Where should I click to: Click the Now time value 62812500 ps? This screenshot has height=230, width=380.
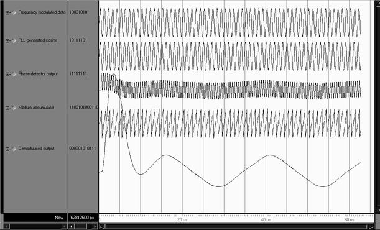[82, 218]
